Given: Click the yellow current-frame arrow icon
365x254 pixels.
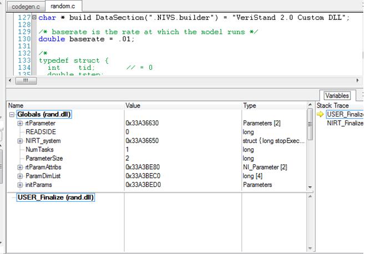Looking at the screenshot, I should [320, 115].
